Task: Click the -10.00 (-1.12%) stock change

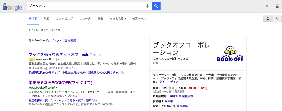Action: [x=197, y=88]
